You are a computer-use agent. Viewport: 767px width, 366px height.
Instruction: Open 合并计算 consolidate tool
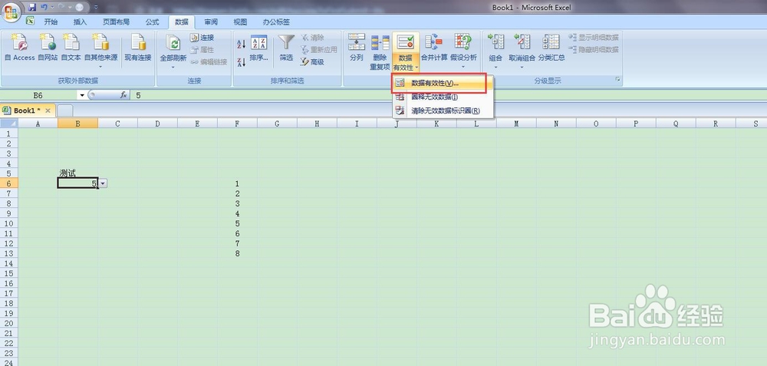tap(434, 48)
